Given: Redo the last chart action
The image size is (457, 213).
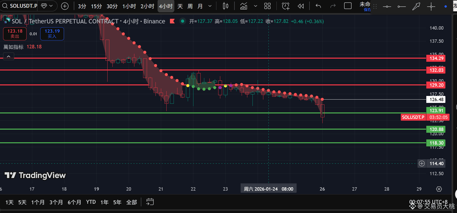Looking at the screenshot, I should [333, 6].
